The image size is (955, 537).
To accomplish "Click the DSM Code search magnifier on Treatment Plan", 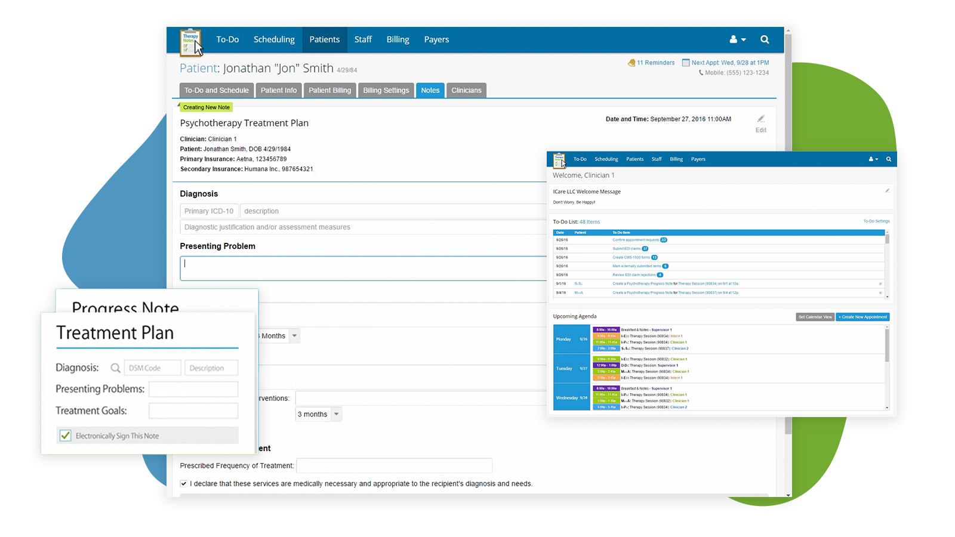I will 115,368.
